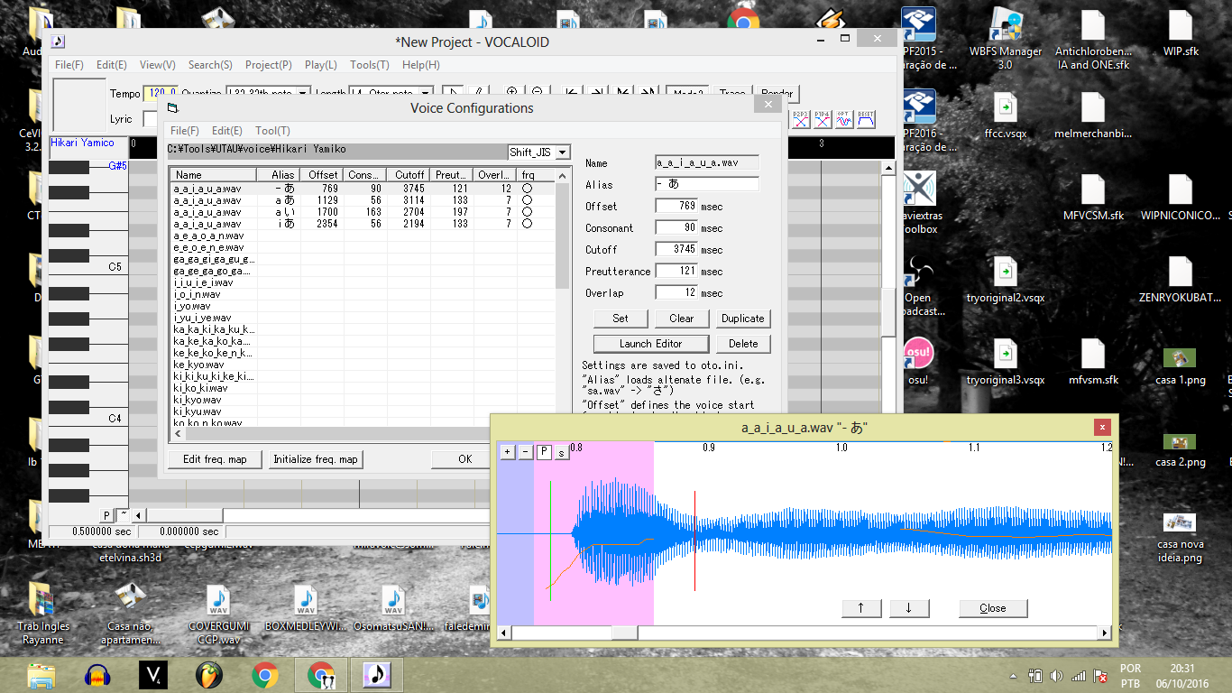Open the COVERGUMI CCP.wav desktop file

[217, 614]
